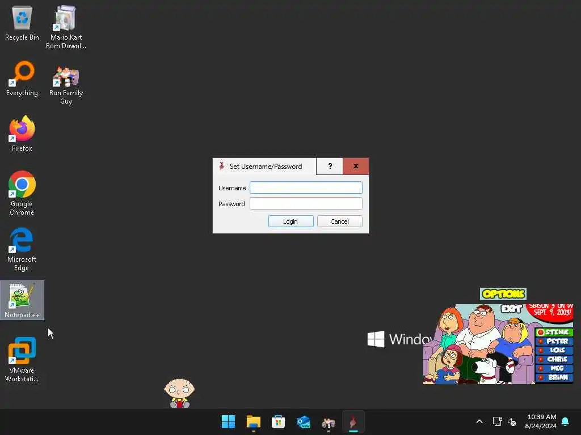Select the Run Family Guy shortcut

66,86
